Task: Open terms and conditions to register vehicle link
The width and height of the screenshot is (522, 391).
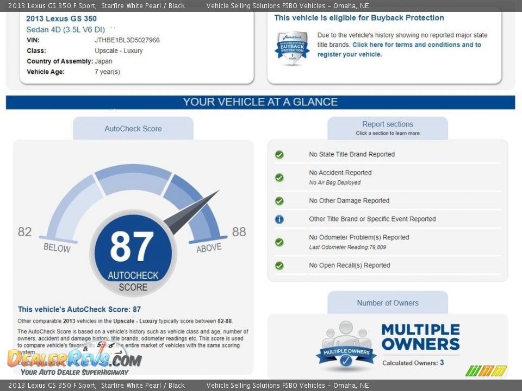Action: [399, 49]
